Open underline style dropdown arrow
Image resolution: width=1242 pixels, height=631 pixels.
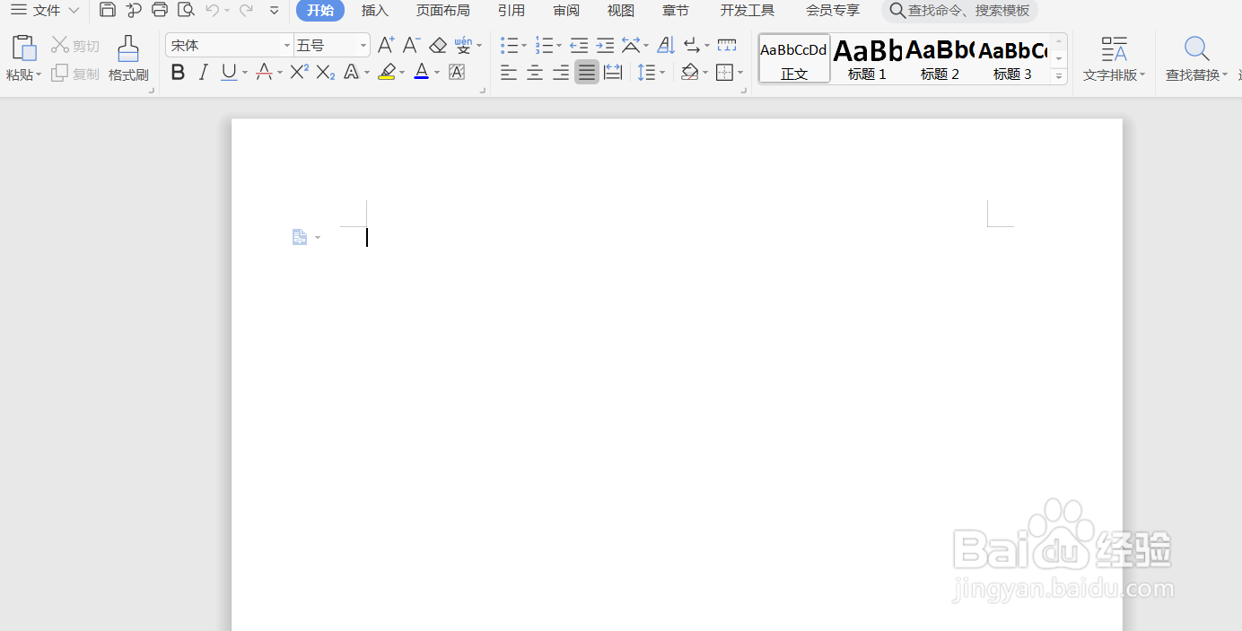coord(245,74)
